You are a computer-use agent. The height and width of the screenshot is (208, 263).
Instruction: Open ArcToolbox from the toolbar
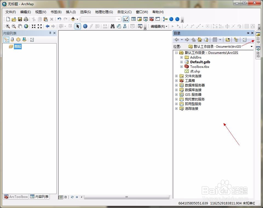[152, 19]
